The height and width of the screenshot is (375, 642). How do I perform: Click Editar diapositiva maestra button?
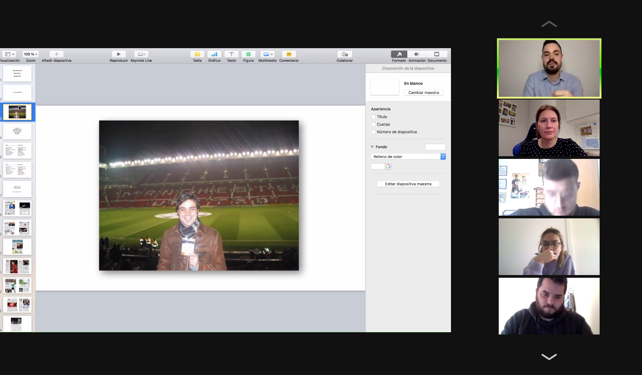coord(408,184)
